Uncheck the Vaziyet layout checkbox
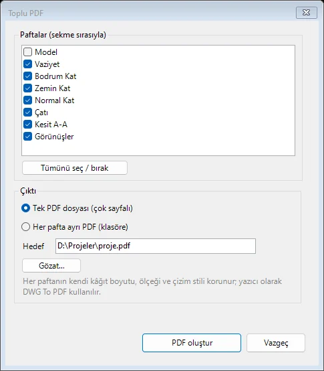 [27, 64]
